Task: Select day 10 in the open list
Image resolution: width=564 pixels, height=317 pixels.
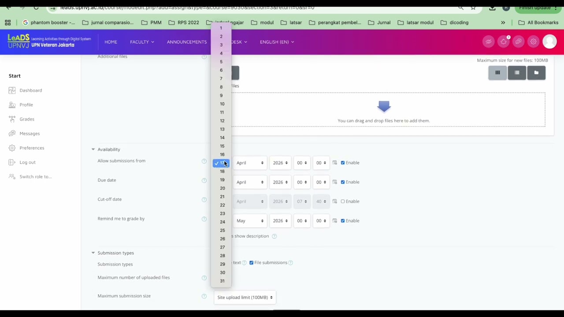Action: point(221,104)
